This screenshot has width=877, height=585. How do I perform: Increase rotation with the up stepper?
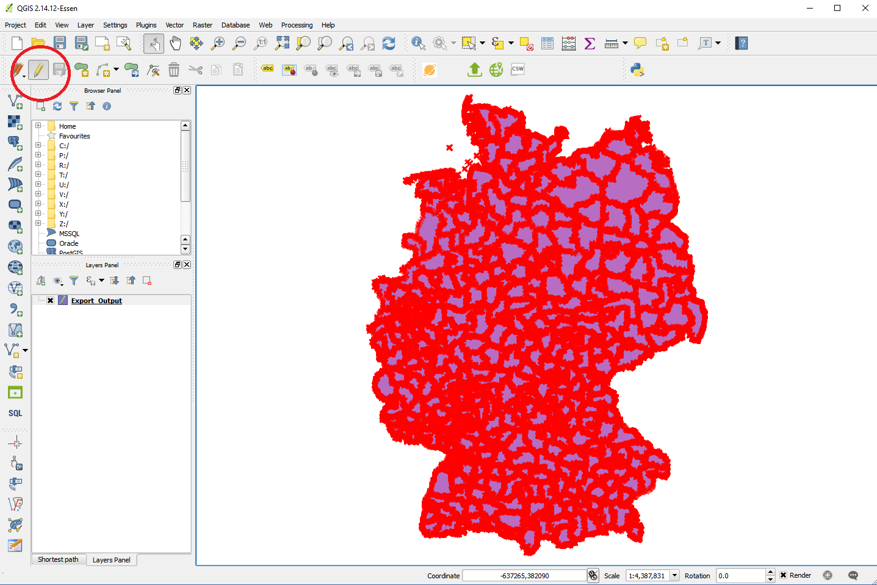click(x=770, y=572)
